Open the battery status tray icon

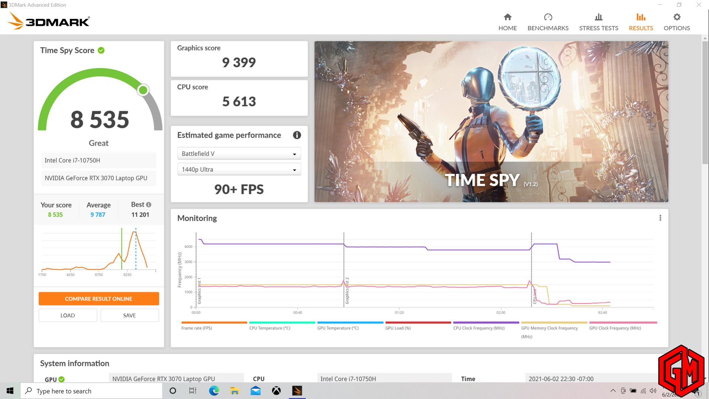(633, 391)
